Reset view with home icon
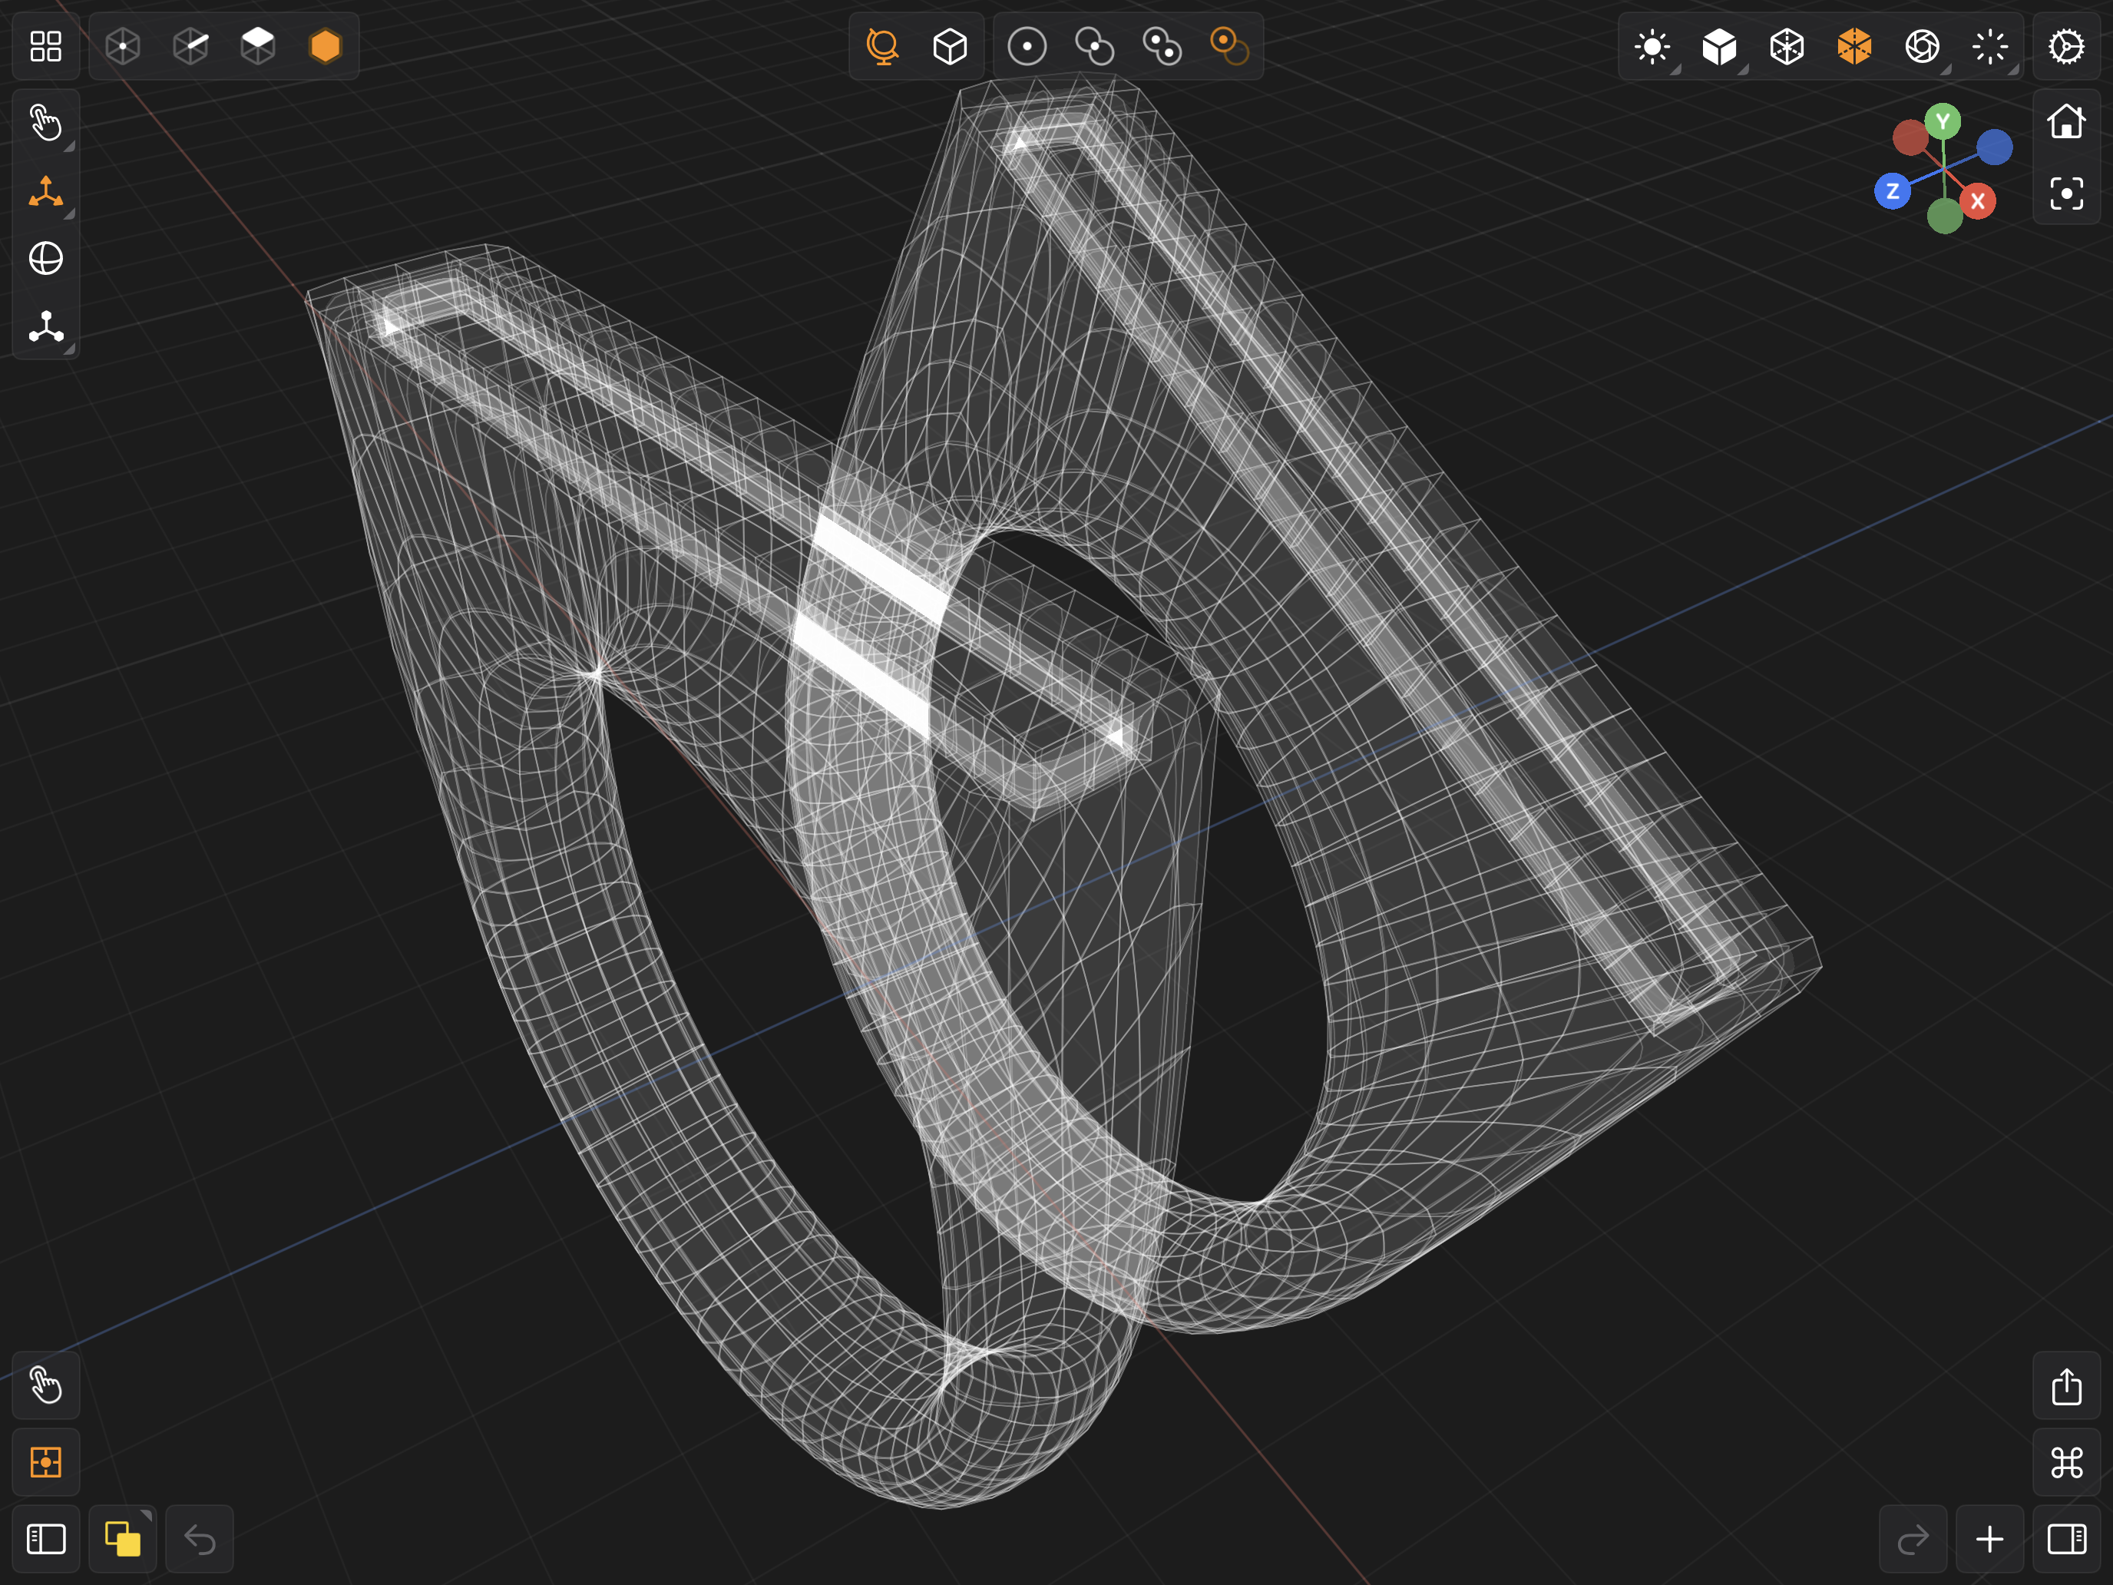The width and height of the screenshot is (2113, 1585). pos(2066,122)
